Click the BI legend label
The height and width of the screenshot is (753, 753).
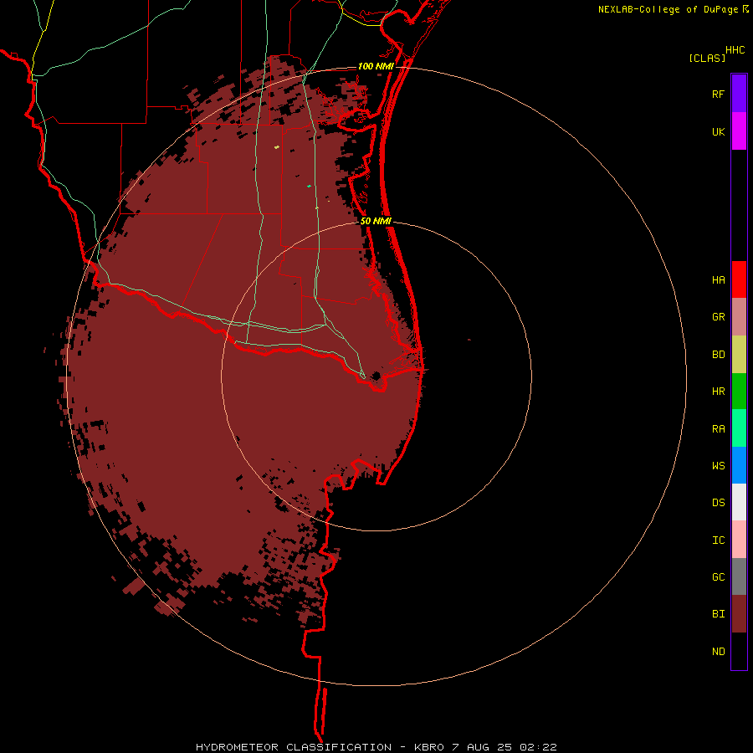(718, 614)
